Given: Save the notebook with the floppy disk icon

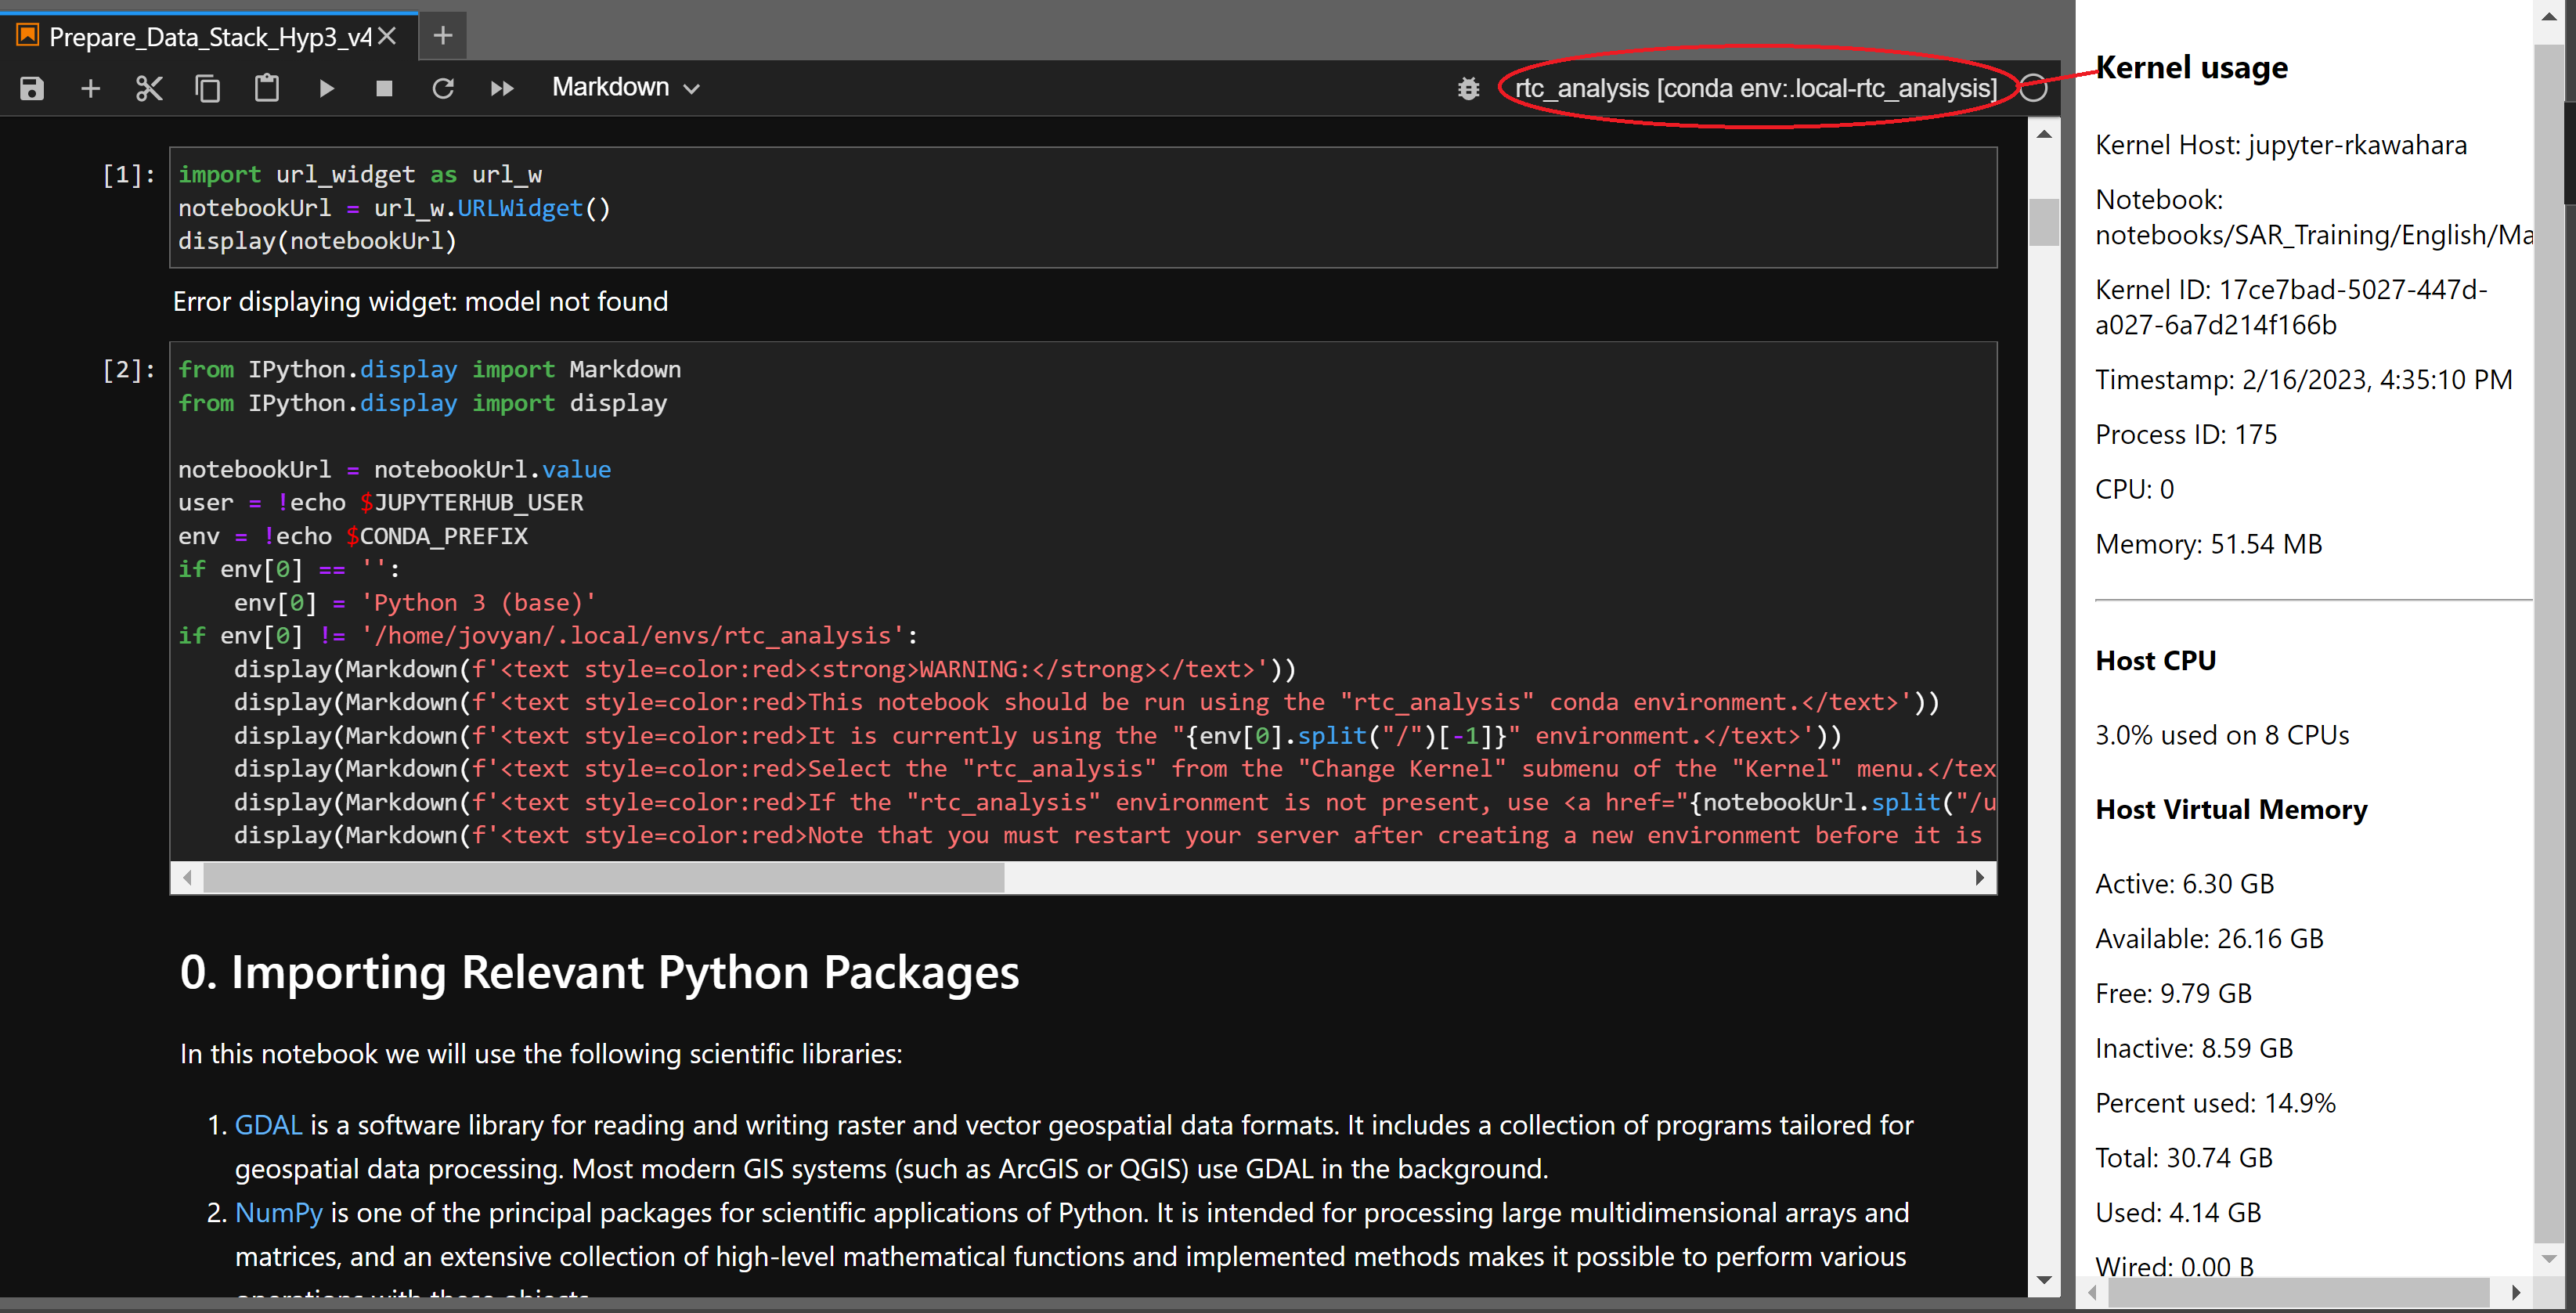Looking at the screenshot, I should click(x=32, y=88).
